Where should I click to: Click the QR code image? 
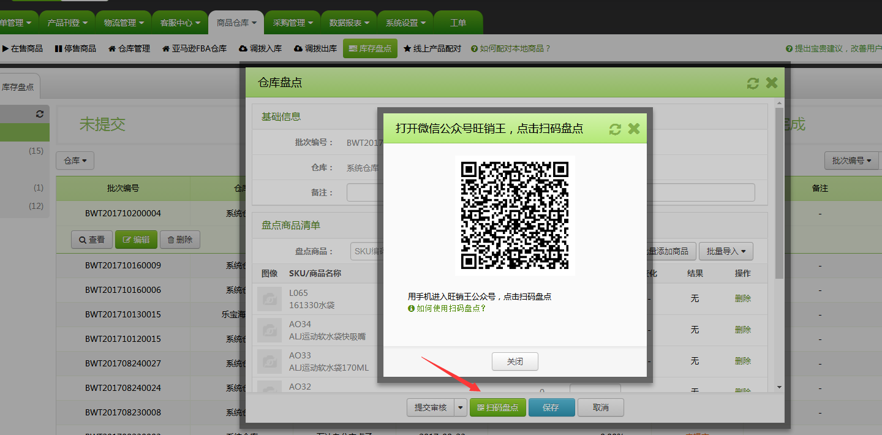pyautogui.click(x=515, y=215)
